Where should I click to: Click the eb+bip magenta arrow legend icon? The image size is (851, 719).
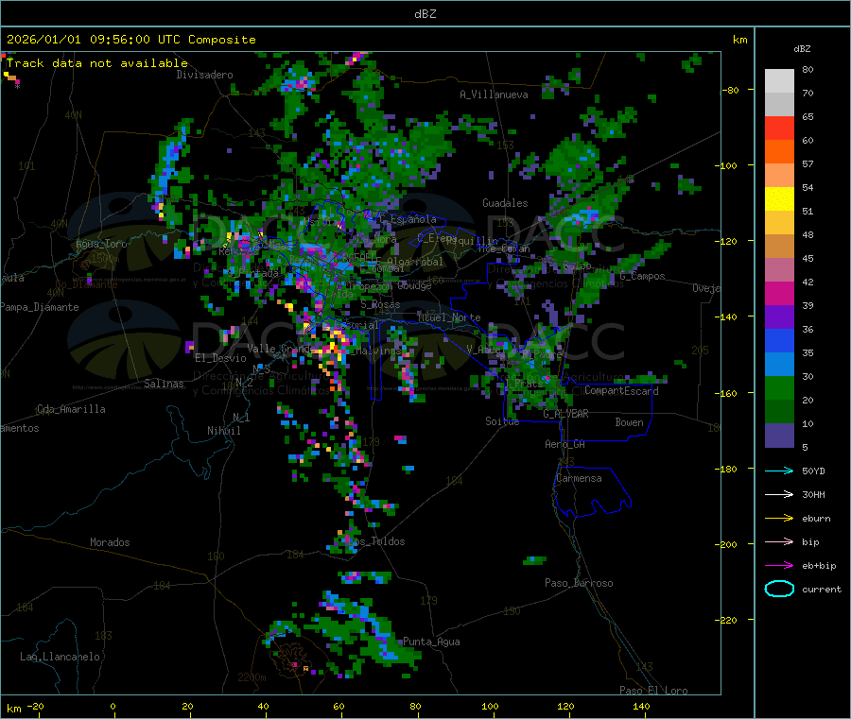click(x=779, y=566)
